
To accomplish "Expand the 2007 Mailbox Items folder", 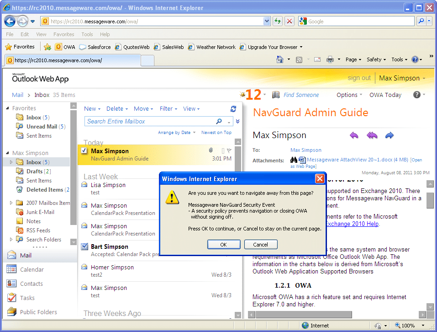I will tap(11, 203).
